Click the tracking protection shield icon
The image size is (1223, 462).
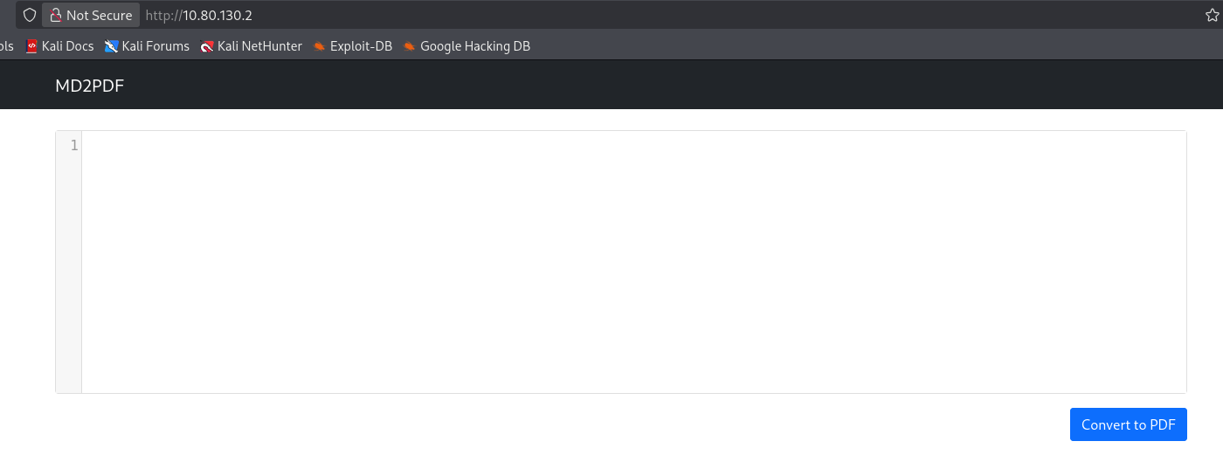click(x=29, y=16)
